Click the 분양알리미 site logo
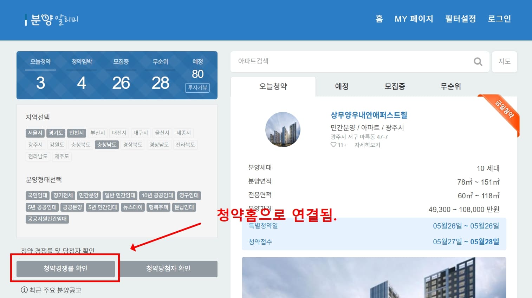Screen dimensions: 532x298 (51, 20)
